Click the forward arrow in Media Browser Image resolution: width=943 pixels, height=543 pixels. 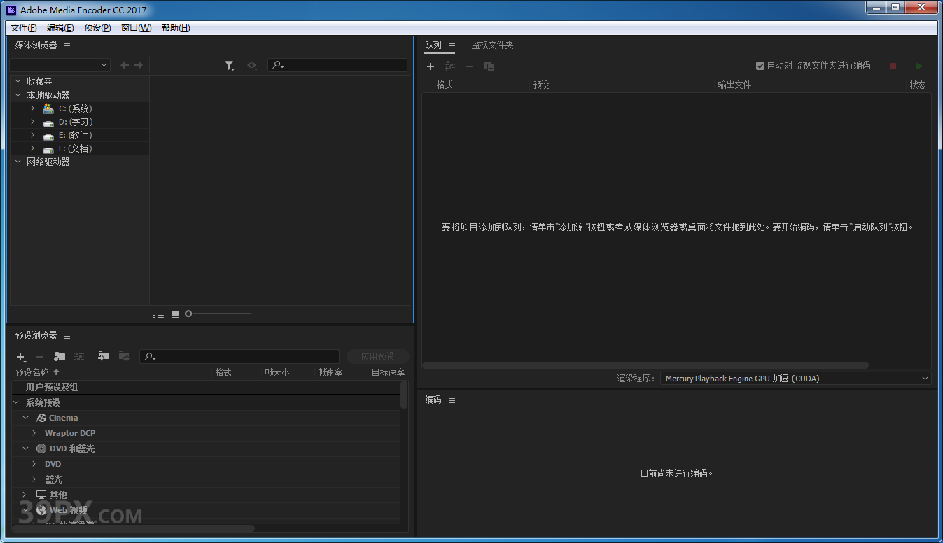(x=139, y=65)
